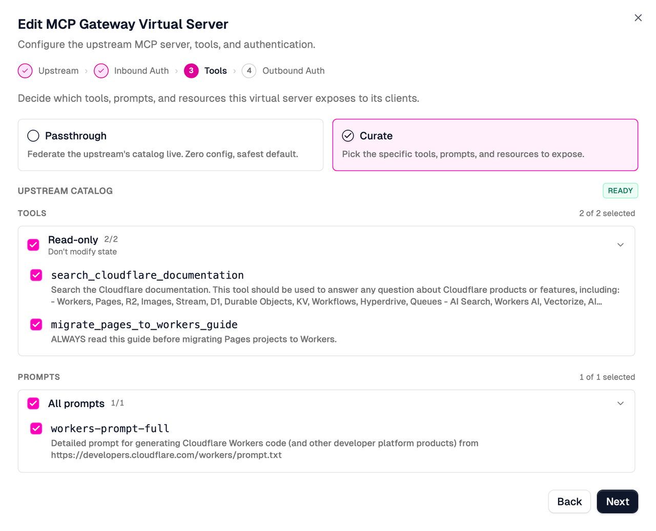
Task: Click the step 3 number badge
Action: pos(191,71)
